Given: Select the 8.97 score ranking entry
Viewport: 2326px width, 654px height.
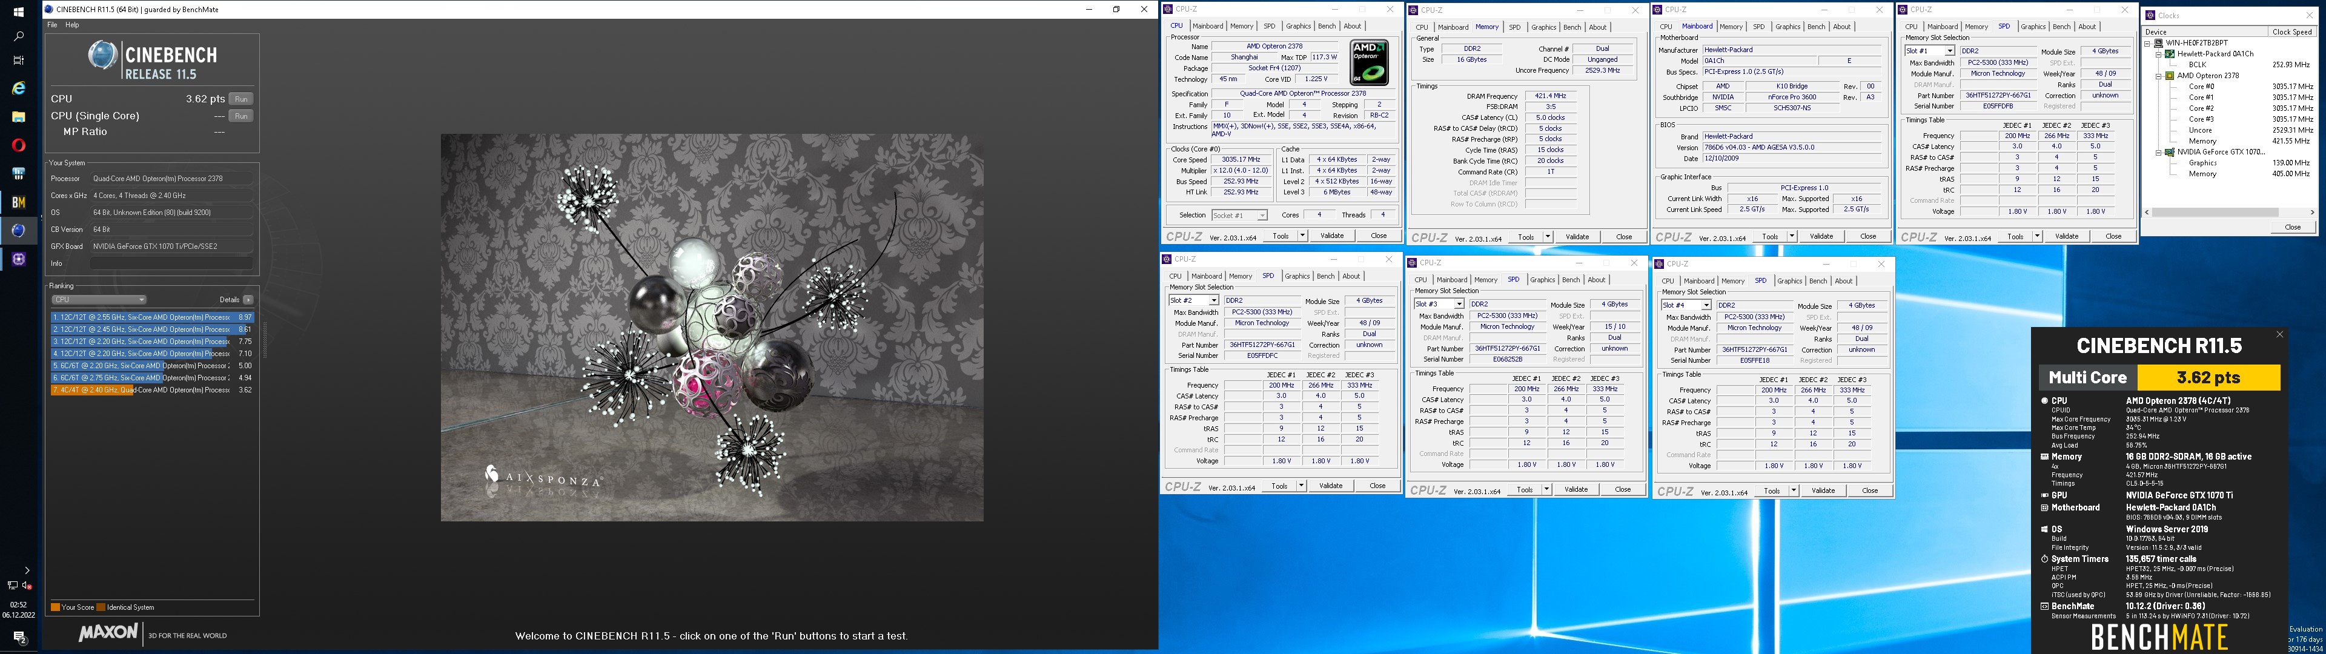Looking at the screenshot, I should coord(153,317).
